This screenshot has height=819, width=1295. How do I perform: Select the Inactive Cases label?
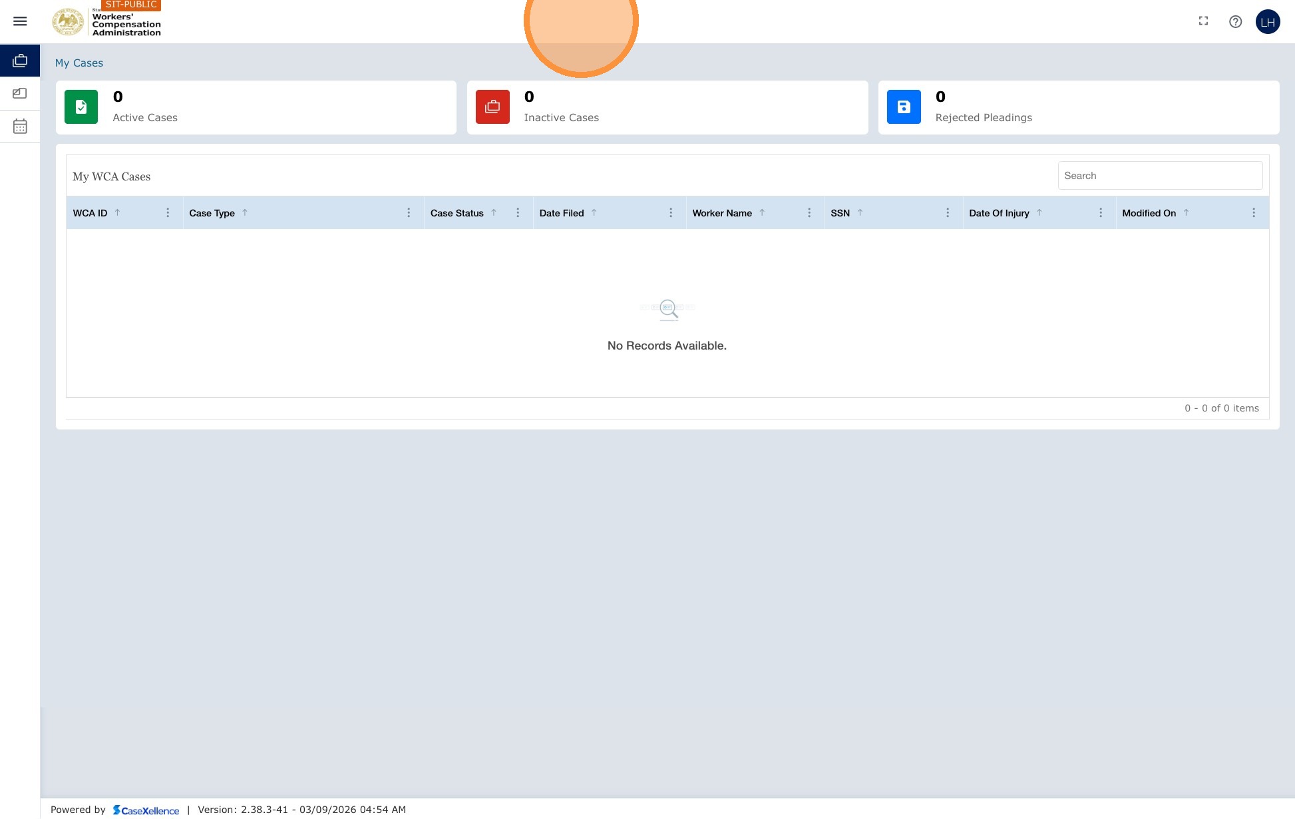click(x=561, y=117)
